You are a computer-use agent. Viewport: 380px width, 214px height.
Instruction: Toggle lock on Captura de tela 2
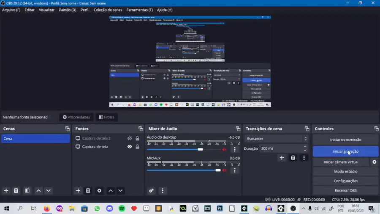click(137, 138)
